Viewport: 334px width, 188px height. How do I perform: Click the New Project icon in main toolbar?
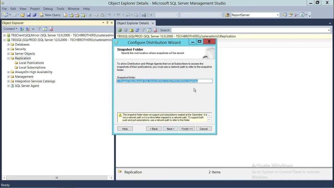click(x=5, y=15)
